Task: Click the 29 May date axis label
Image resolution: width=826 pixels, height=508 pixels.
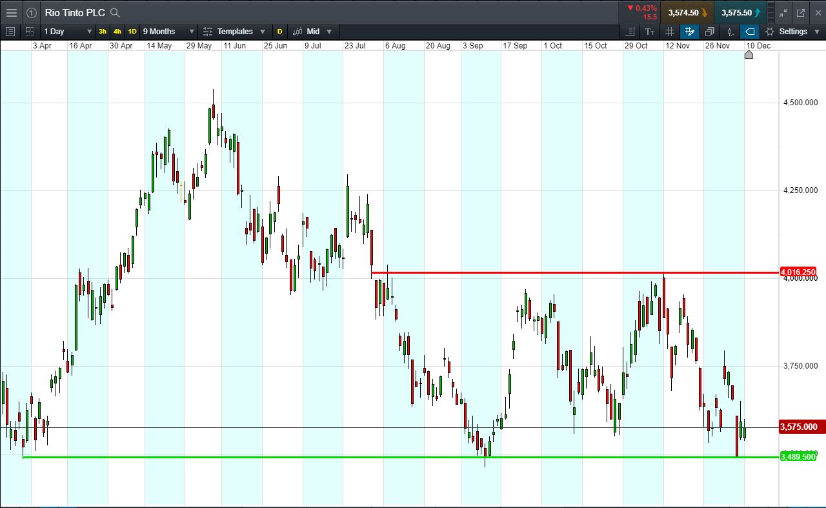Action: tap(199, 46)
